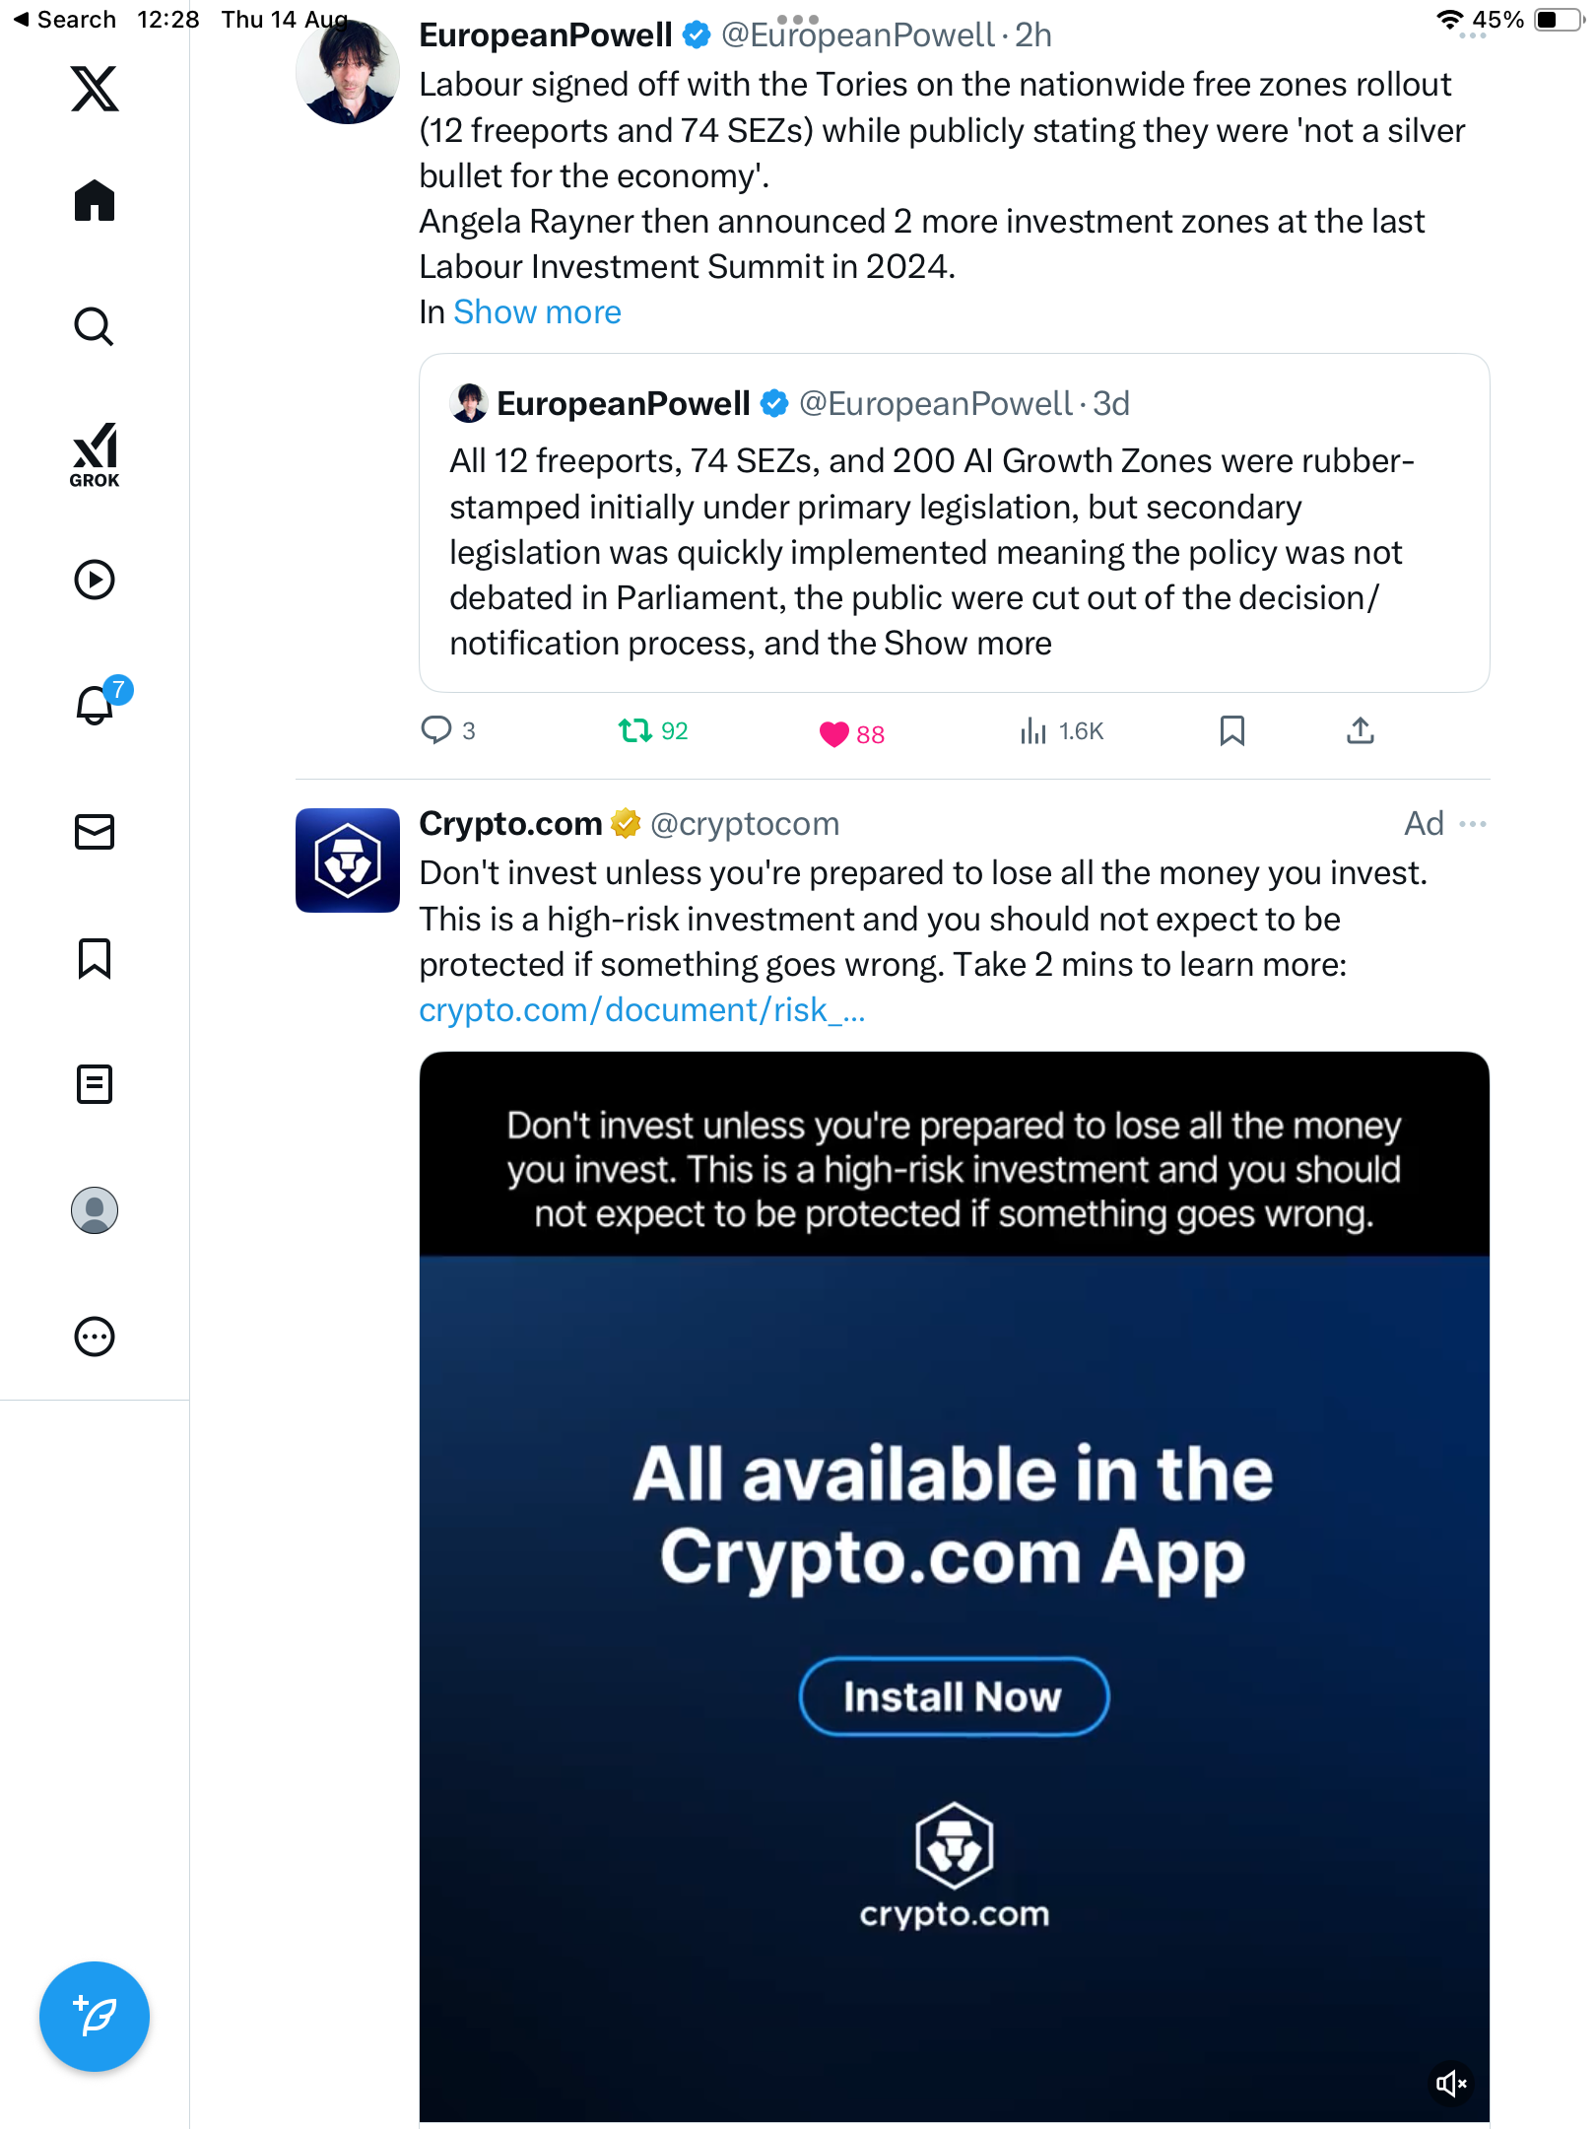Open the Lists page in sidebar

coord(95,1084)
